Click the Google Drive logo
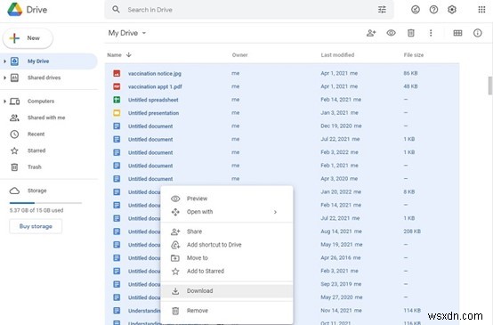 click(15, 10)
